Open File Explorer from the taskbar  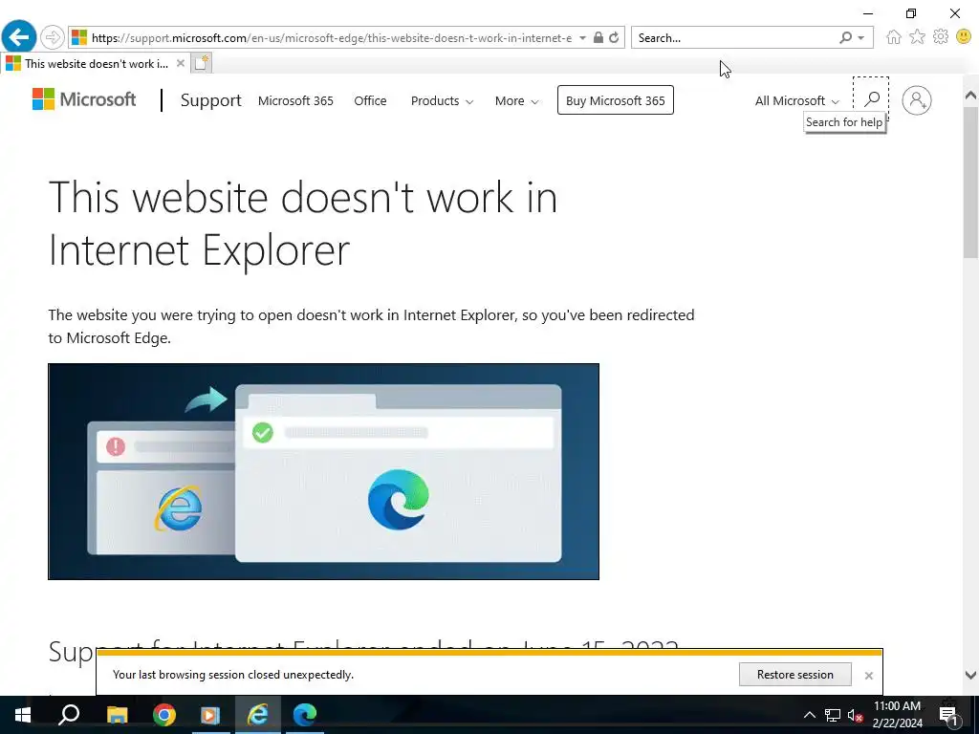117,715
